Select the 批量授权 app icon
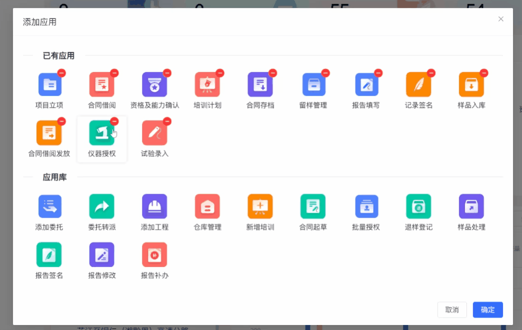Image resolution: width=522 pixels, height=330 pixels. coord(365,206)
